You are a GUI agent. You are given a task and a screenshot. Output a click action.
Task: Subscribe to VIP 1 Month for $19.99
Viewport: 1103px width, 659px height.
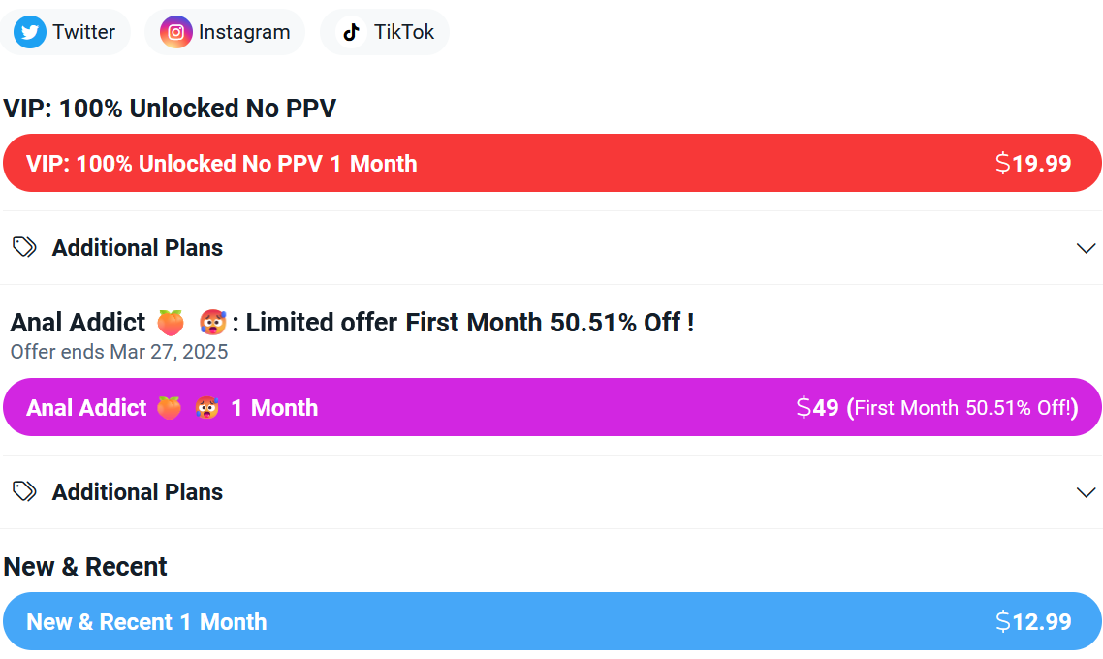pos(552,163)
